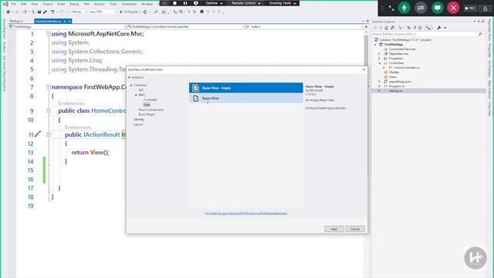This screenshot has width=494, height=278.
Task: Collapse the Common category in the dialog
Action: pyautogui.click(x=131, y=85)
